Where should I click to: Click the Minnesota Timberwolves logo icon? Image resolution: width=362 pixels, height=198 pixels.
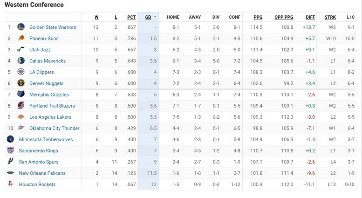tap(10, 139)
